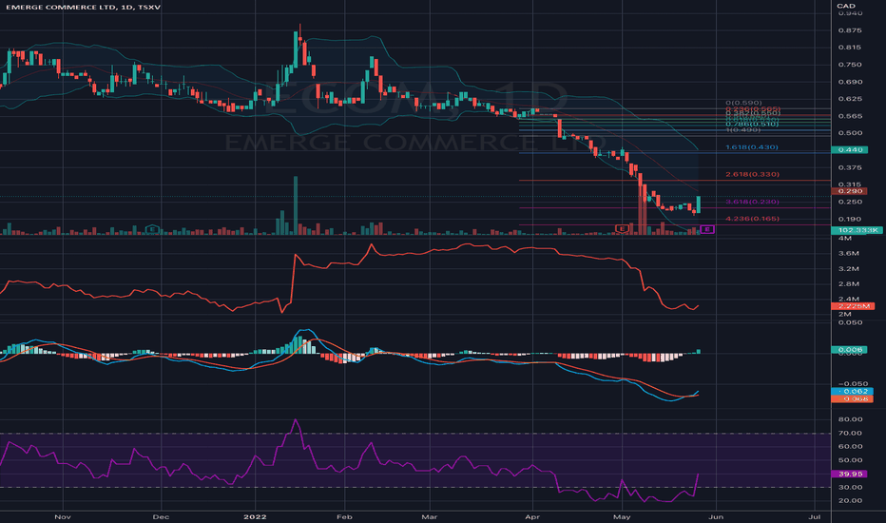Screen dimensions: 886x523
Task: Click the tallest January volume spike bar
Action: click(296, 205)
